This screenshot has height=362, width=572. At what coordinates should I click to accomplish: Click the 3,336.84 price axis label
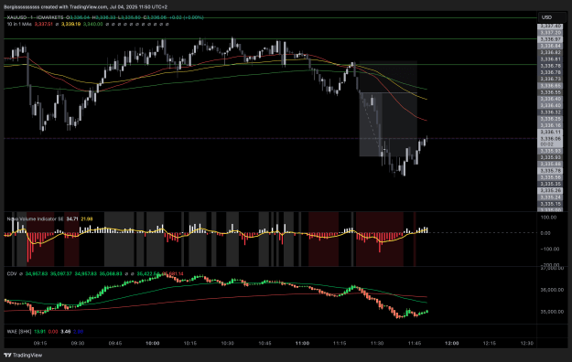point(550,46)
